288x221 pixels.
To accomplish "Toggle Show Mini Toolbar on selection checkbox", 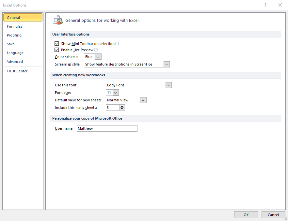I will point(56,43).
